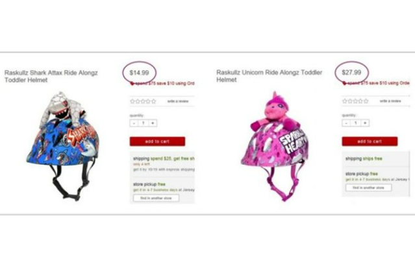
Task: Increase quantity for Shark Attax helmet
Action: tap(153, 123)
